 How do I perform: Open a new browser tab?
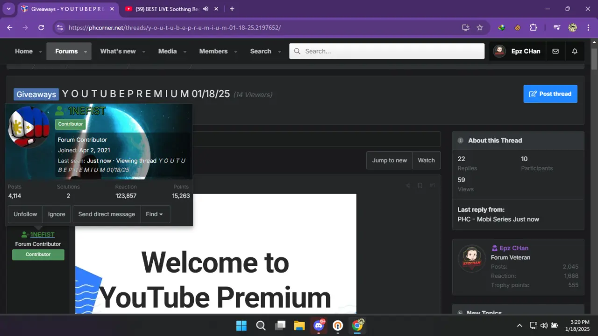tap(232, 9)
